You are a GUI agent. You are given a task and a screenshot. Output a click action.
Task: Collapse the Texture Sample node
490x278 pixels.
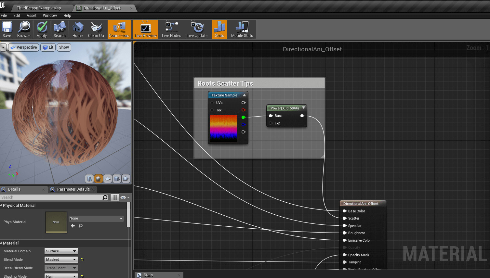(244, 95)
